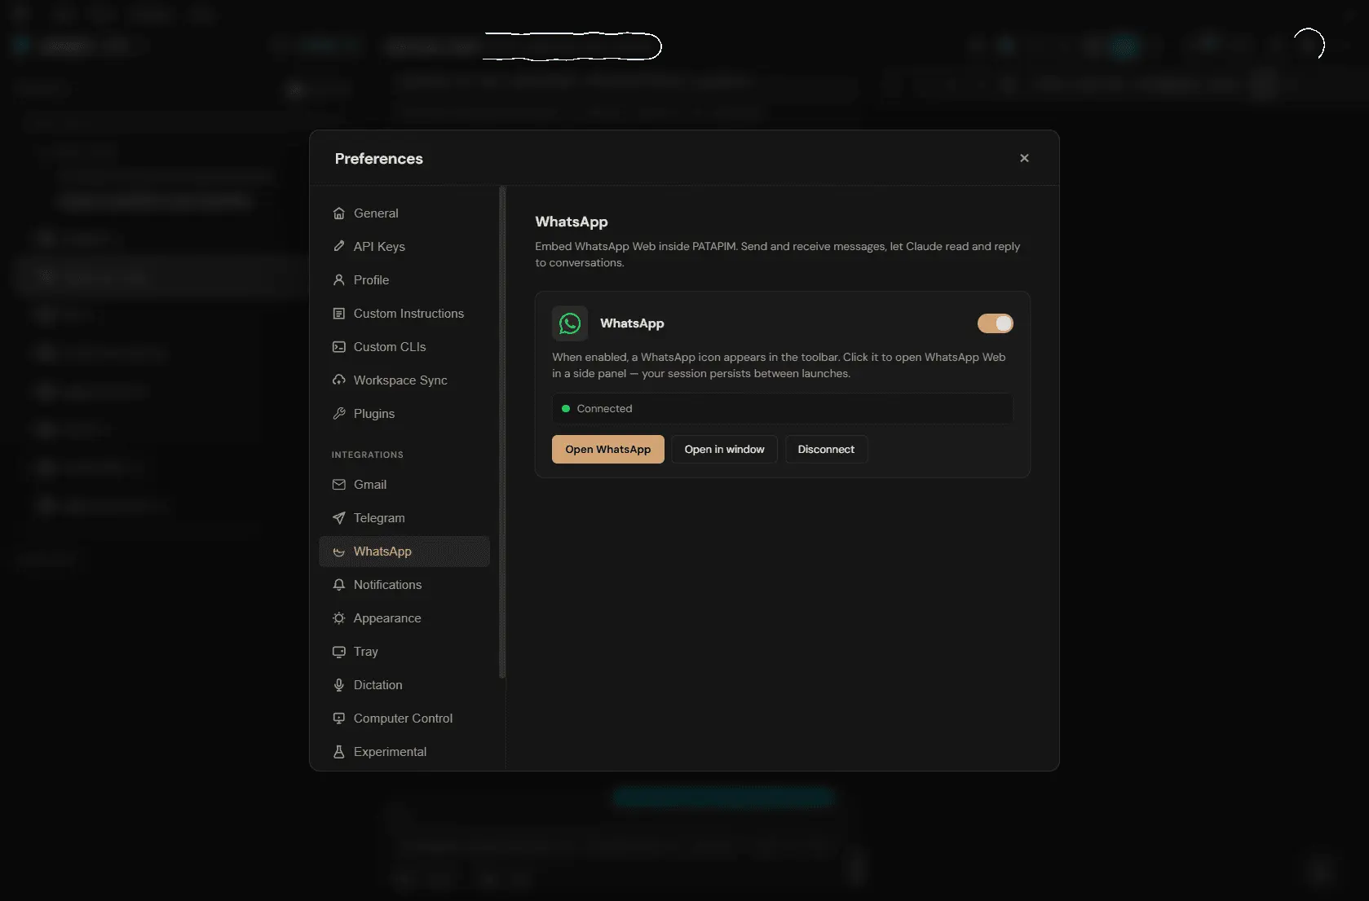Click the General home icon
This screenshot has height=901, width=1369.
click(x=339, y=213)
